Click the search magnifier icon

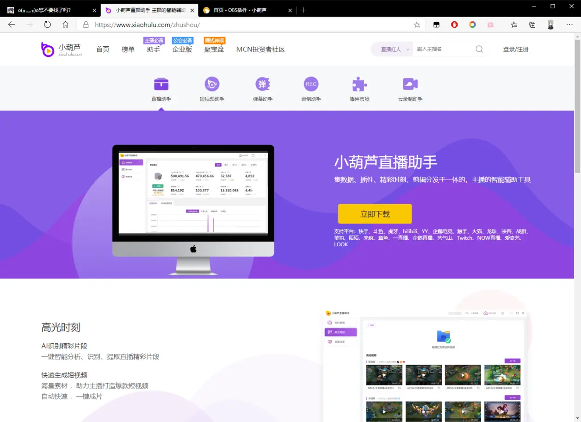point(479,49)
